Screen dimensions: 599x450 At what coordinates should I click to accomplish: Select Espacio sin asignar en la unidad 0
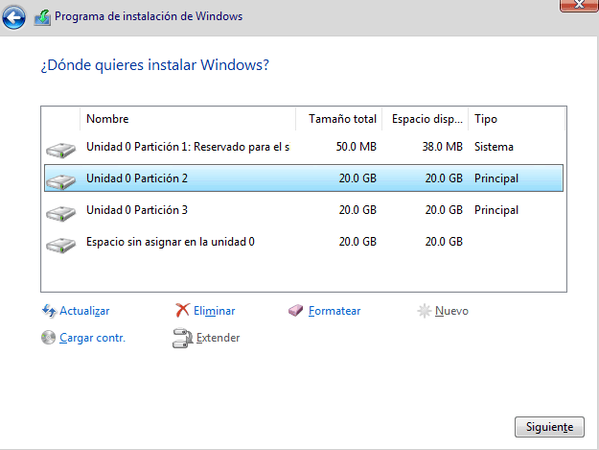(x=170, y=242)
